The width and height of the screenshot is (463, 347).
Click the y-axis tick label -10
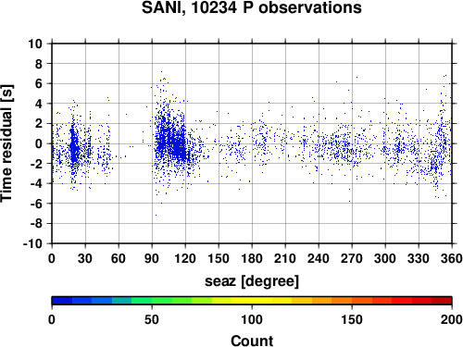(x=32, y=243)
